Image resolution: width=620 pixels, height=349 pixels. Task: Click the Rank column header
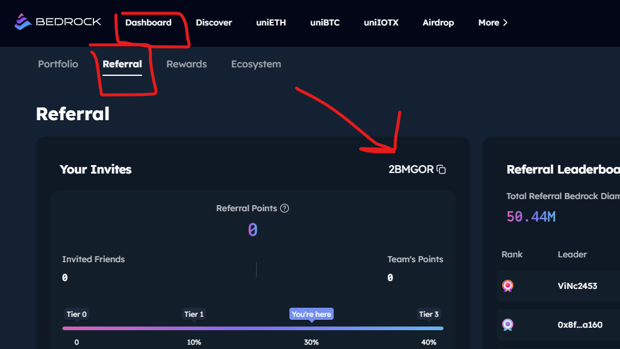(x=512, y=254)
